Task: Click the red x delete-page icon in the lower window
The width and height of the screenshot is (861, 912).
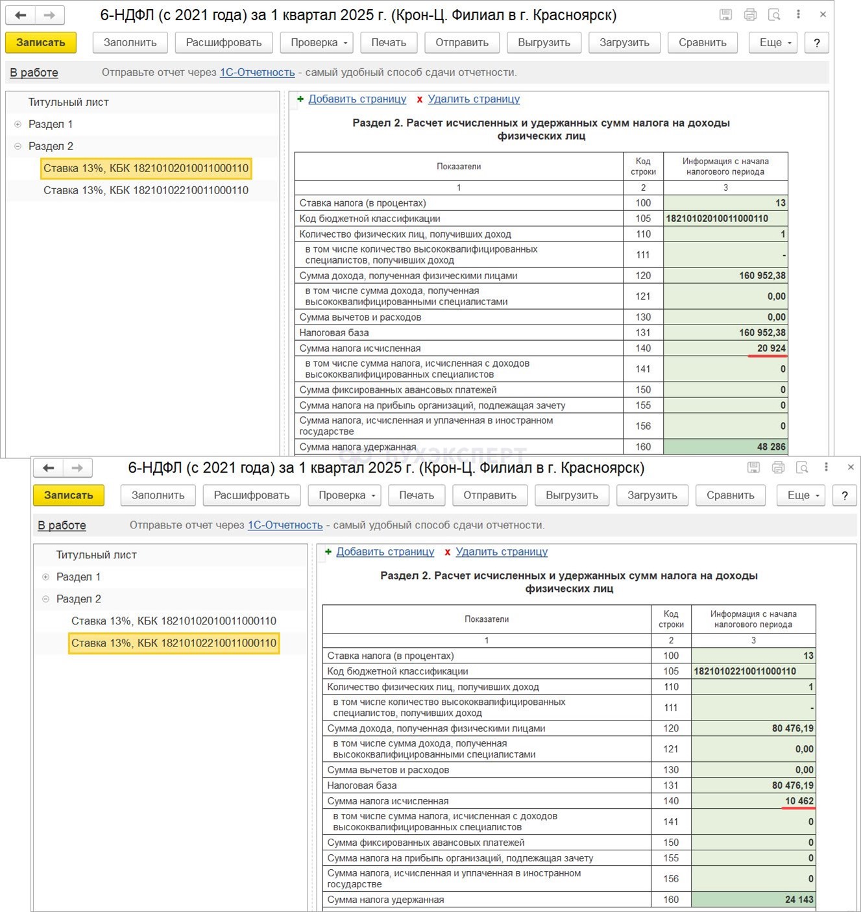Action: (448, 552)
